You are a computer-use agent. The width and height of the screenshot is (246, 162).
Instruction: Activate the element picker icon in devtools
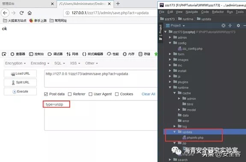(x=4, y=54)
